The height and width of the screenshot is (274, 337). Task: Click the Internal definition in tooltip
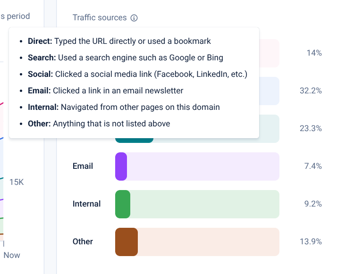coord(124,107)
